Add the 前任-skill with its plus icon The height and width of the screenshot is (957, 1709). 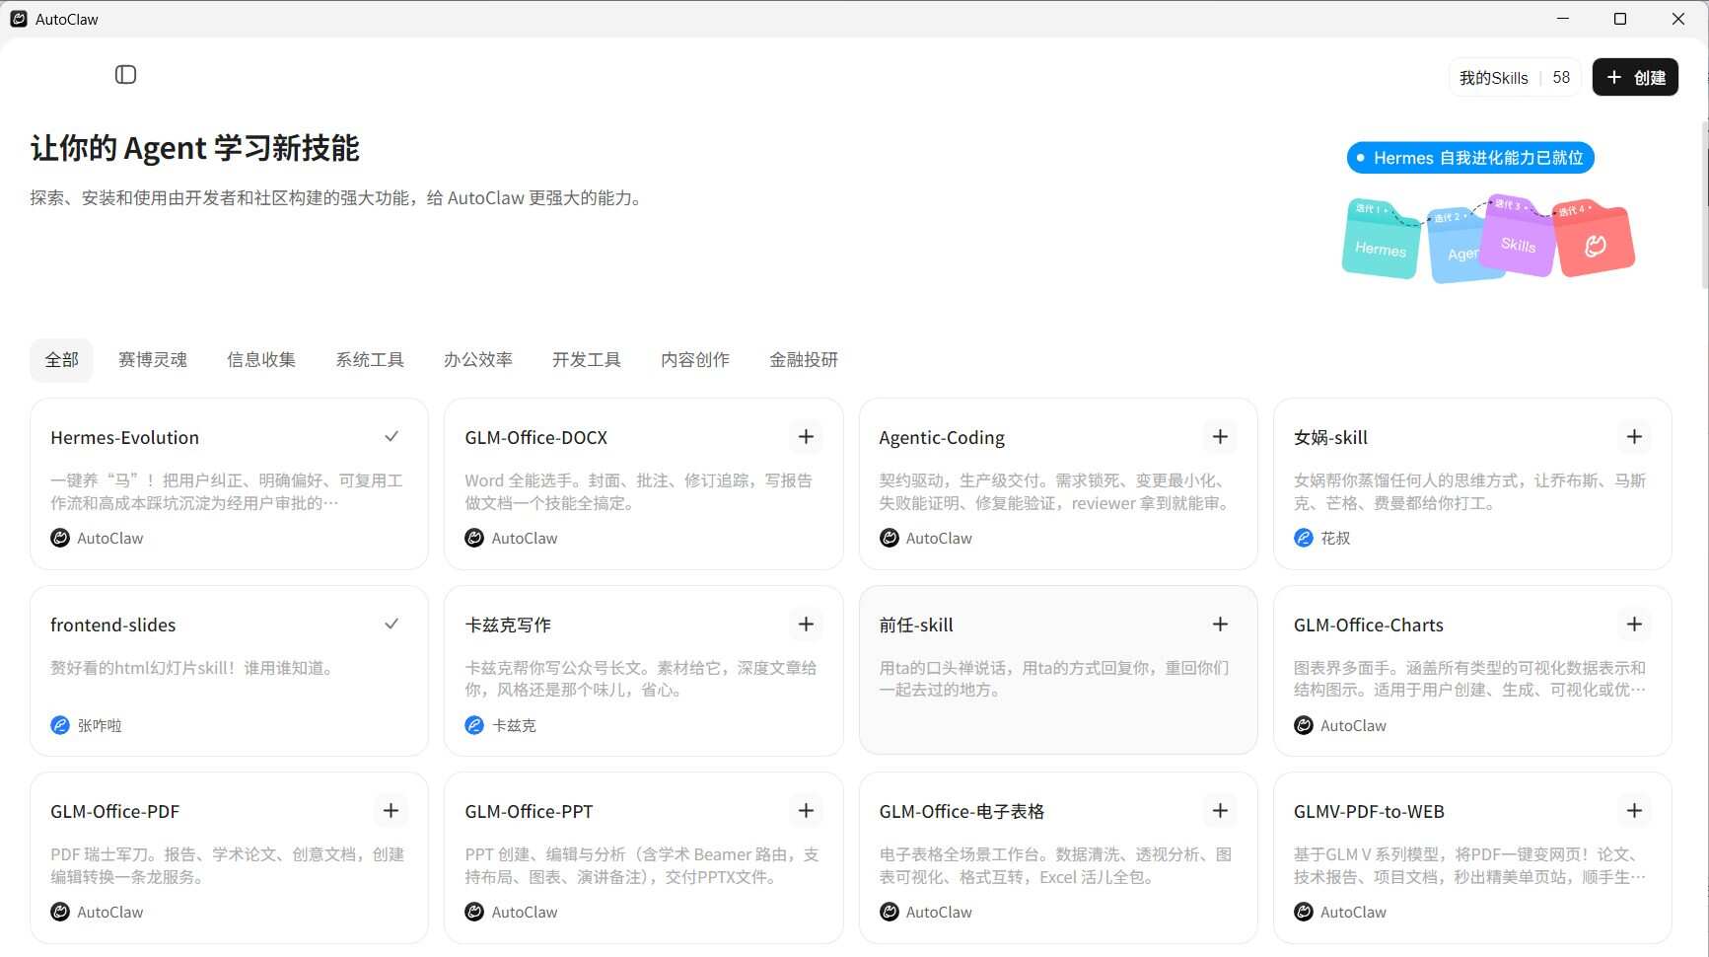pos(1220,625)
